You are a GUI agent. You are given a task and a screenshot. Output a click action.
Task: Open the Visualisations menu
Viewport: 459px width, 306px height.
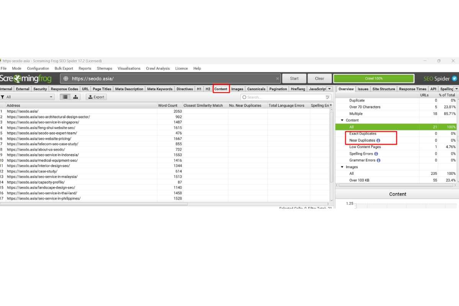129,68
